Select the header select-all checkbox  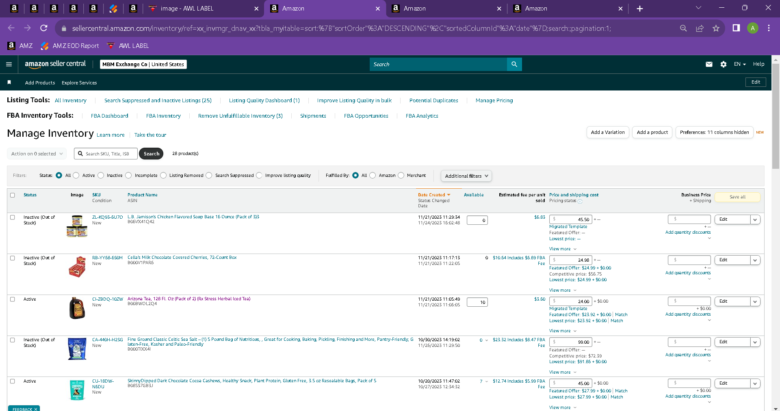coord(13,195)
